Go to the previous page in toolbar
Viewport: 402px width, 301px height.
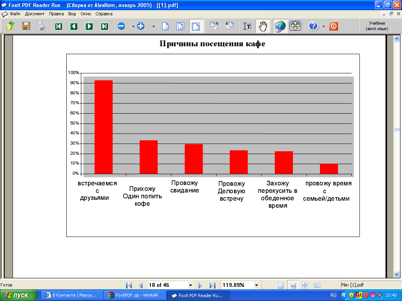pos(74,26)
